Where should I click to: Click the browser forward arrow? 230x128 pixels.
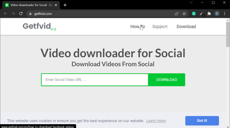[x=13, y=14]
